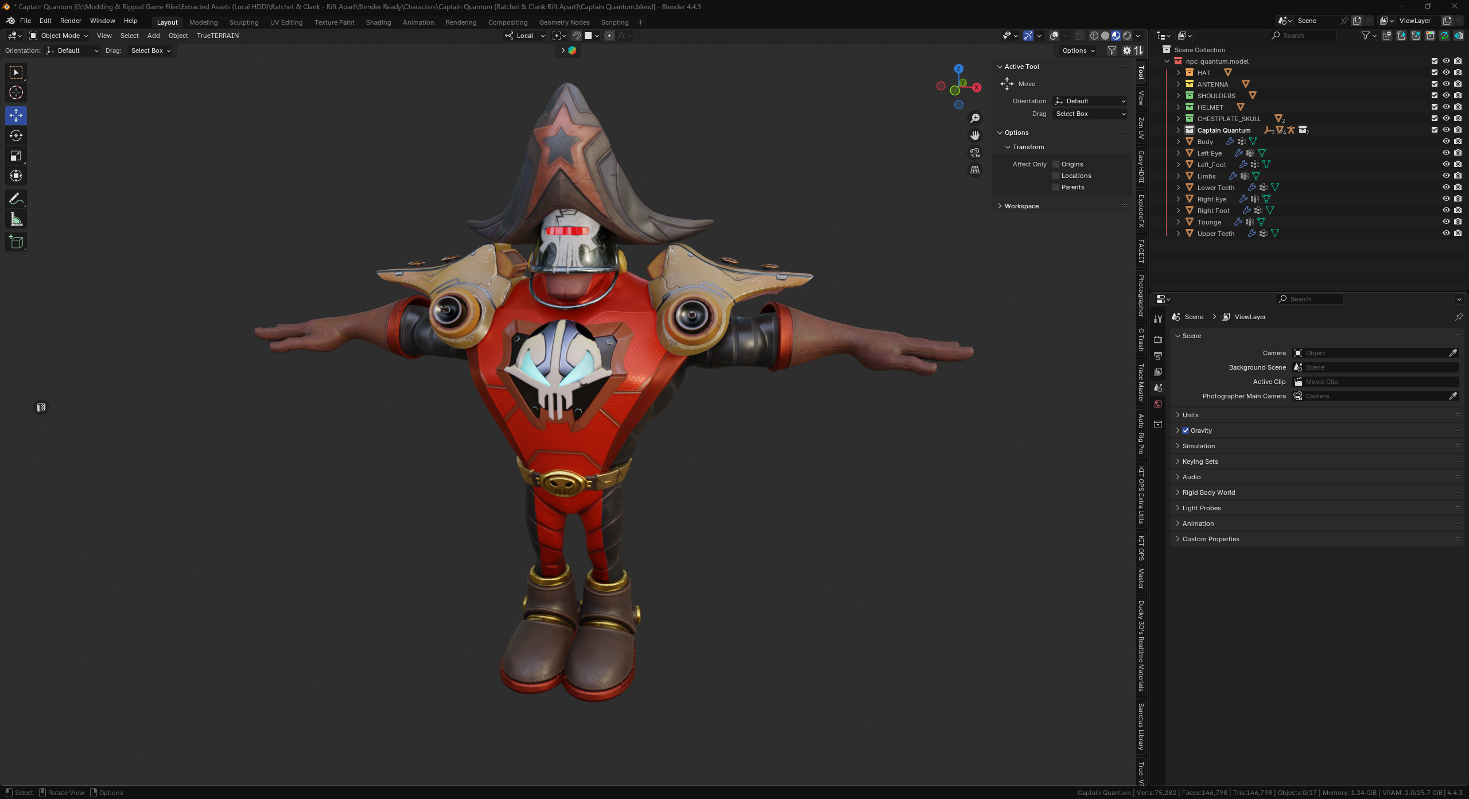Switch to the Shading workspace tab
1469x799 pixels.
(x=378, y=22)
